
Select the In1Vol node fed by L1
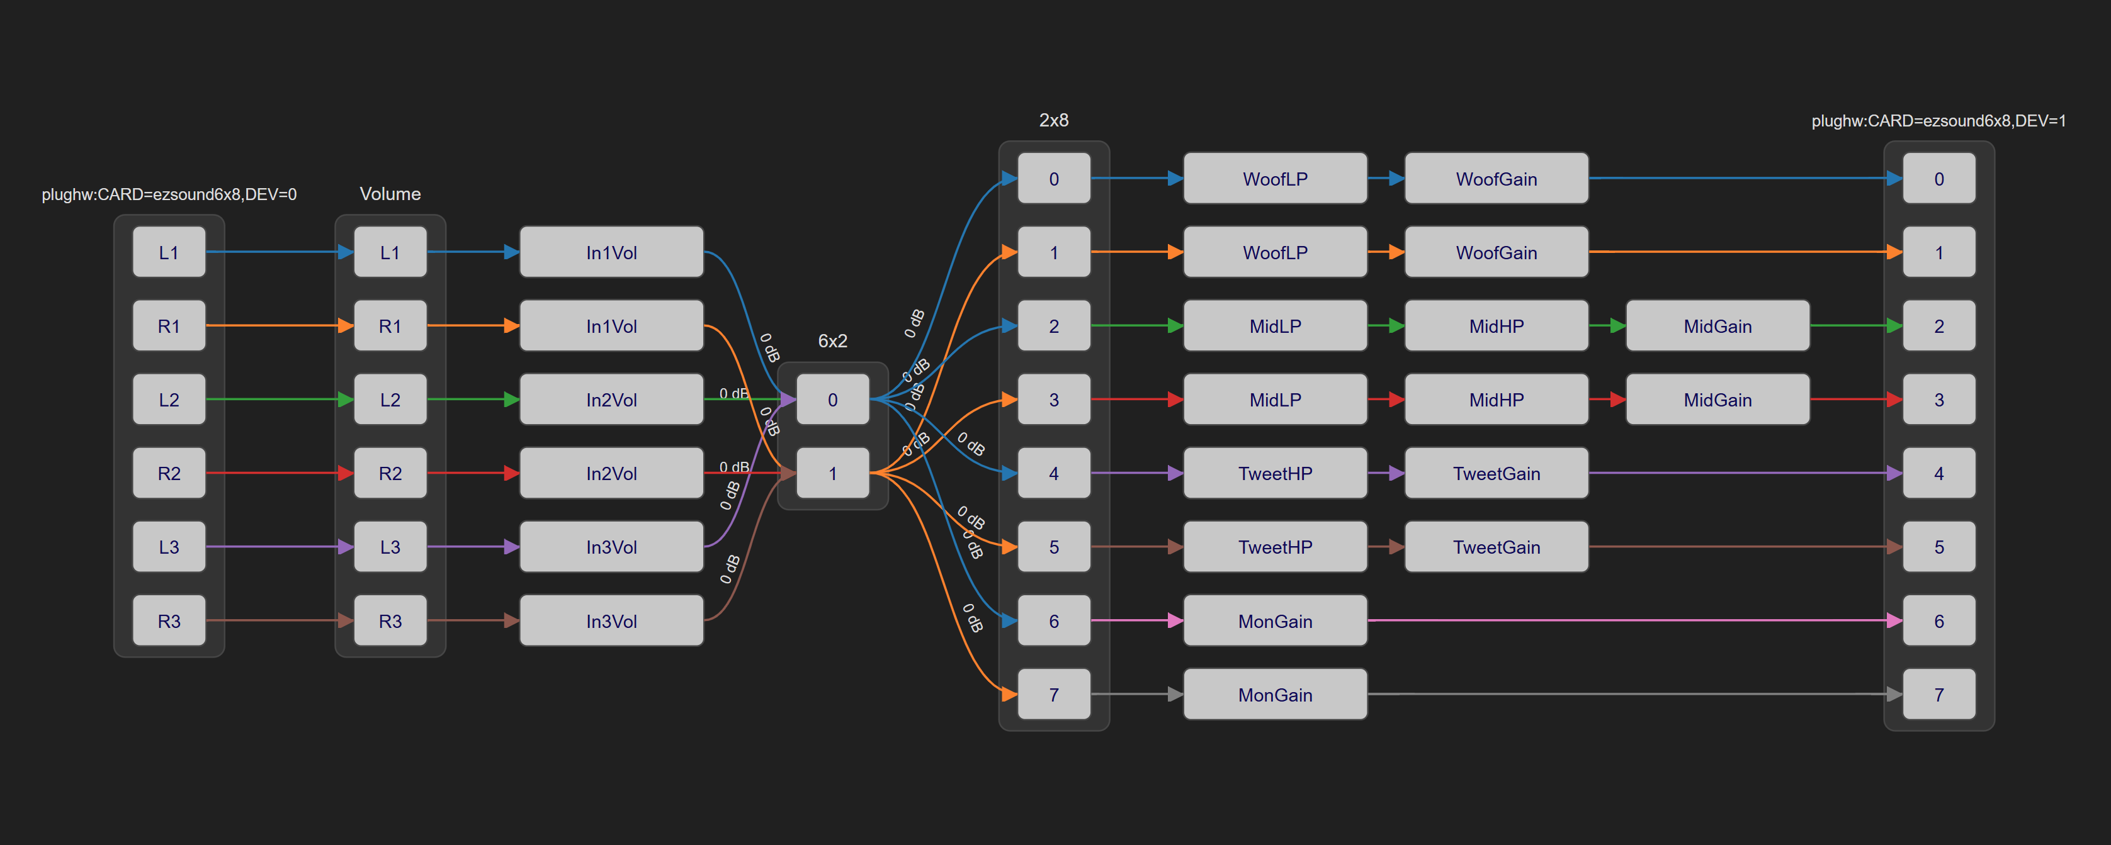point(611,252)
